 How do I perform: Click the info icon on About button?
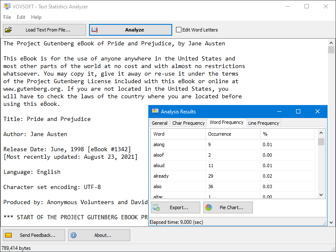73,235
